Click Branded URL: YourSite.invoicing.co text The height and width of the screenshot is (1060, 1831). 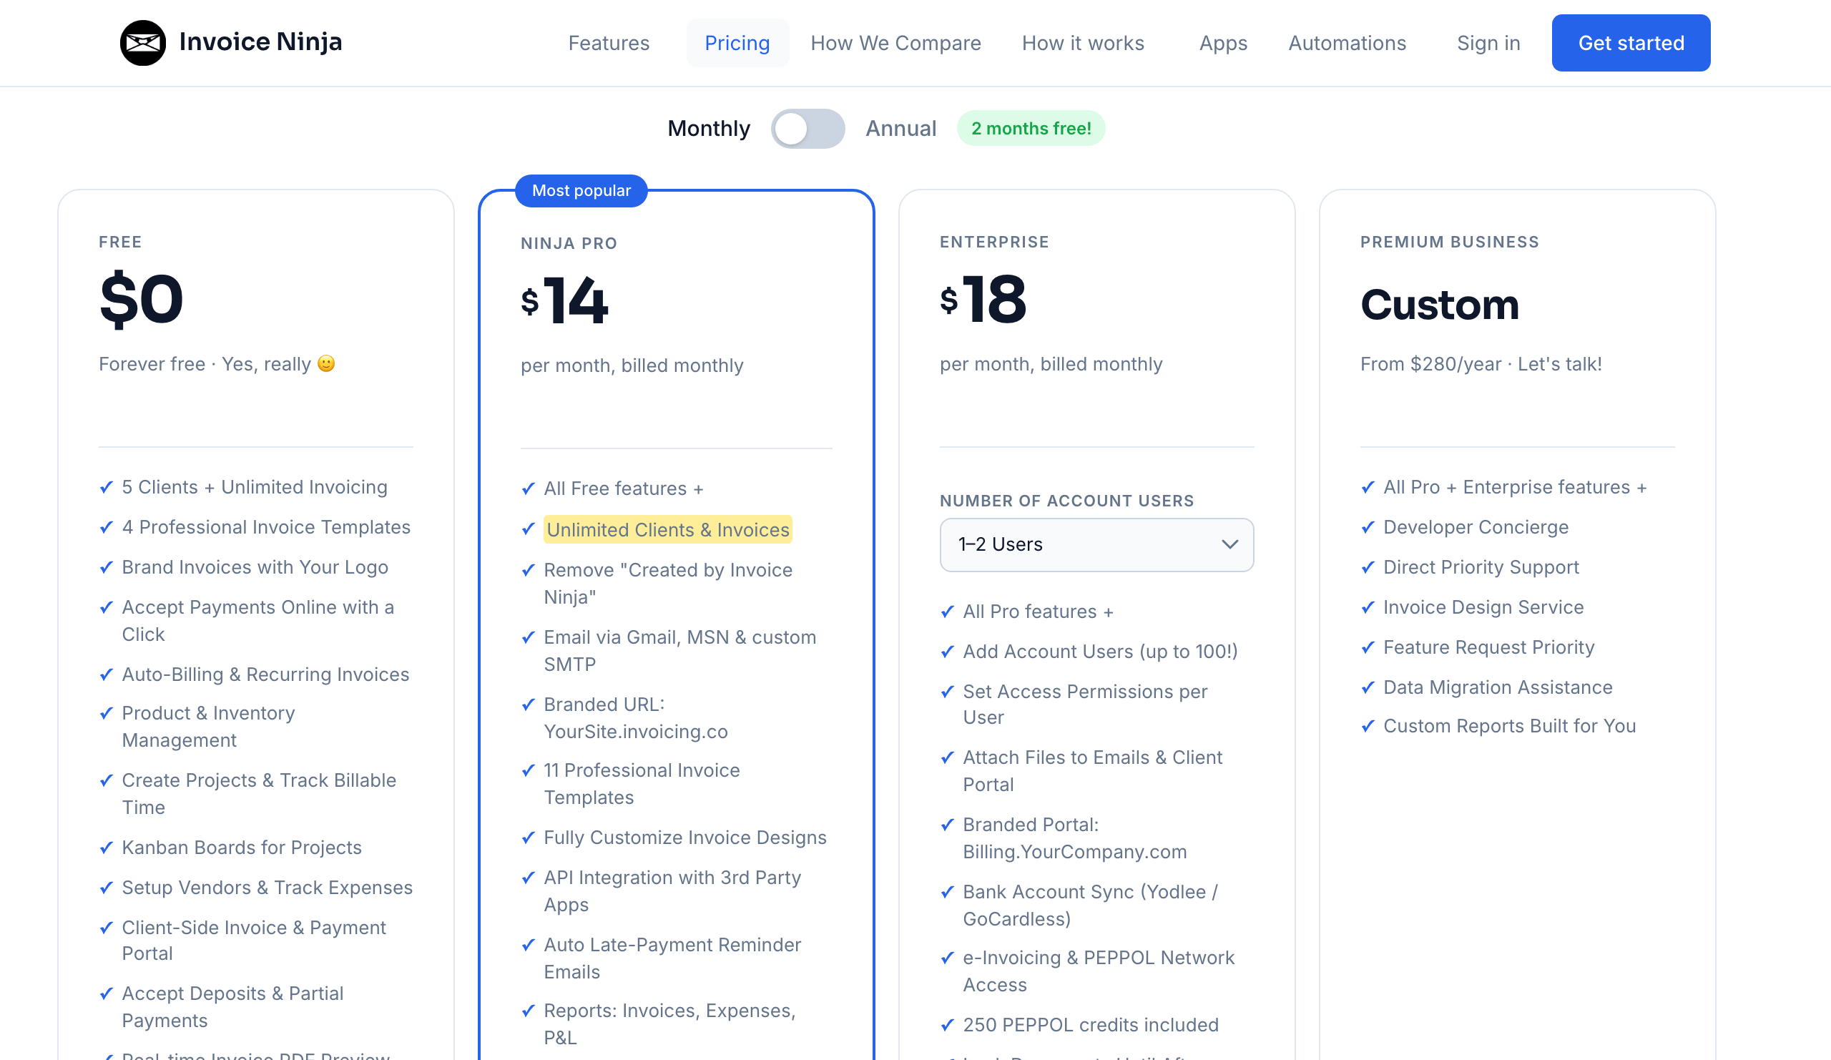[x=636, y=718]
